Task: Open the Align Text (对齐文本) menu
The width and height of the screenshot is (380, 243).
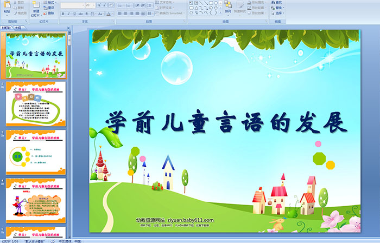Action: click(164, 8)
